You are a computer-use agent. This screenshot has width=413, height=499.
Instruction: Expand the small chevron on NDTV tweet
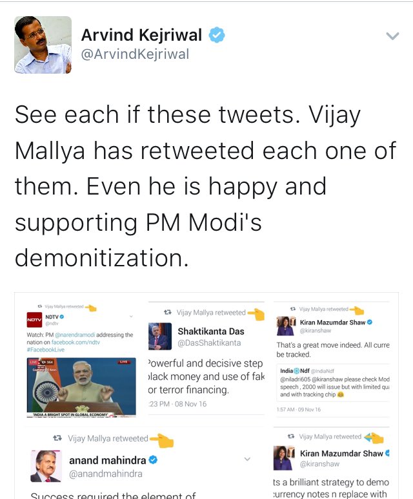pyautogui.click(x=131, y=316)
